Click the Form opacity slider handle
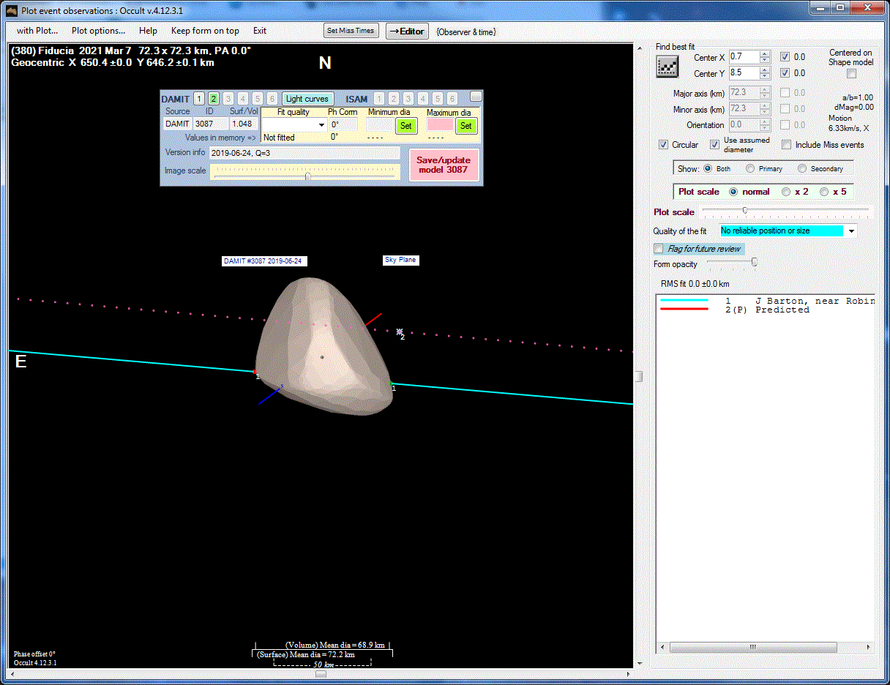The width and height of the screenshot is (890, 685). 755,262
